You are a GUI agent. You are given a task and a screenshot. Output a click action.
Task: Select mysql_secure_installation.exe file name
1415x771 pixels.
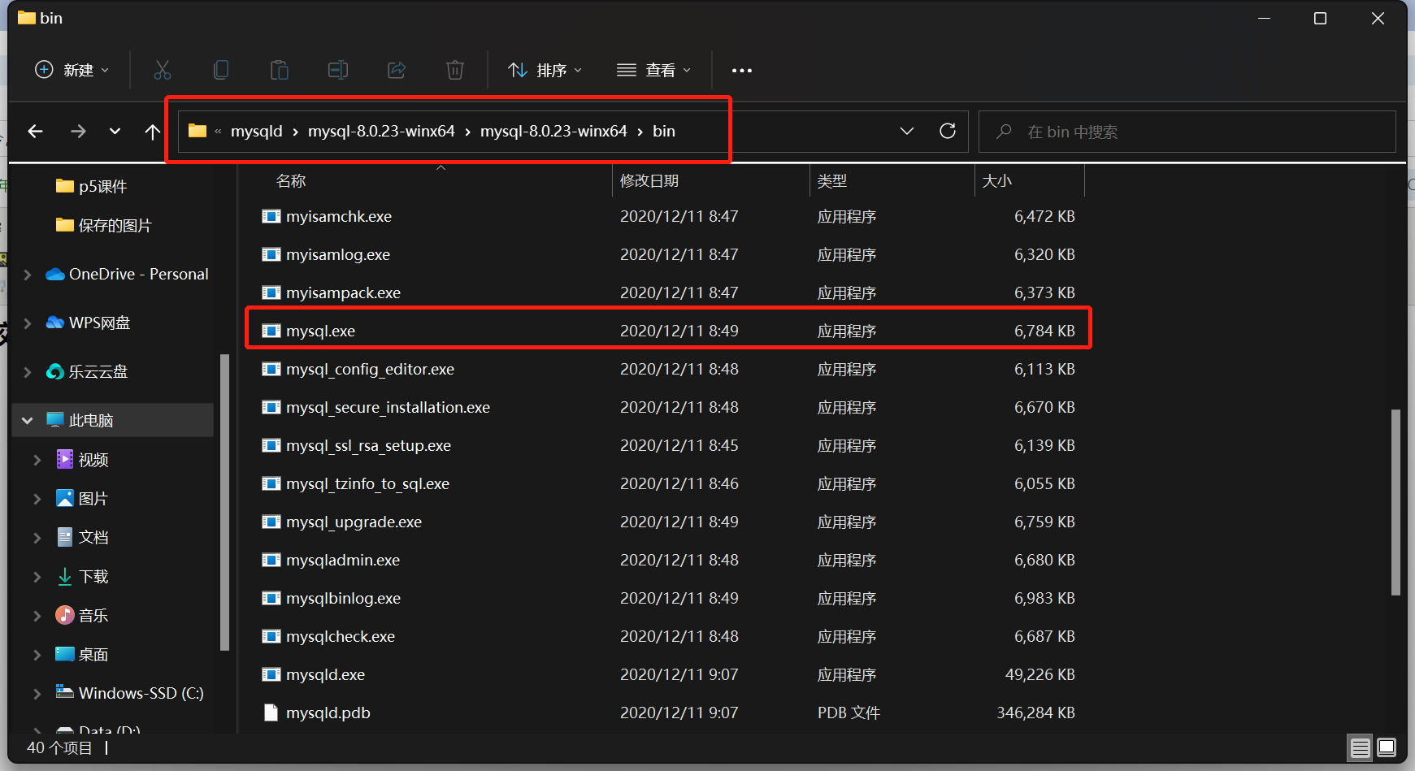tap(388, 407)
